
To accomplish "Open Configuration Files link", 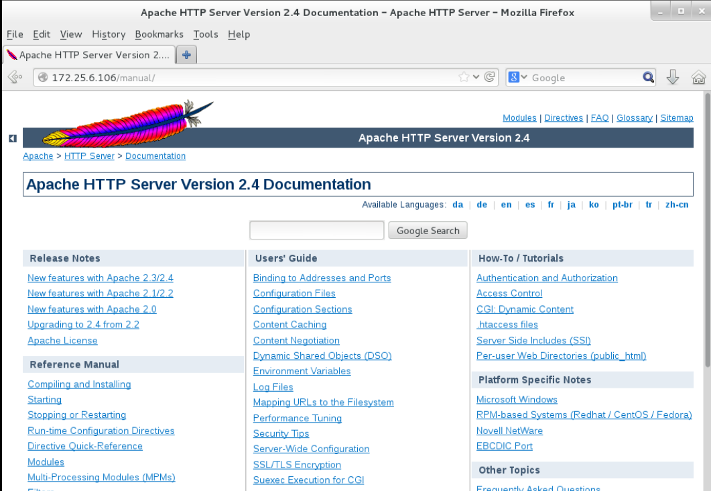I will (x=294, y=293).
